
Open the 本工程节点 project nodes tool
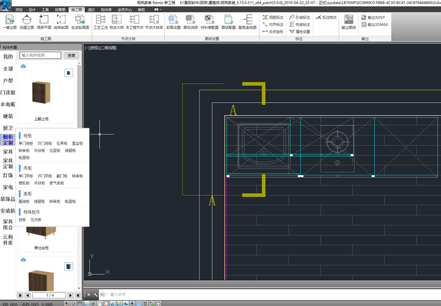[x=134, y=22]
